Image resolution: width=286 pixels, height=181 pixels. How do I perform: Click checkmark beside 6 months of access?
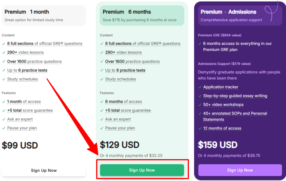tap(102, 102)
